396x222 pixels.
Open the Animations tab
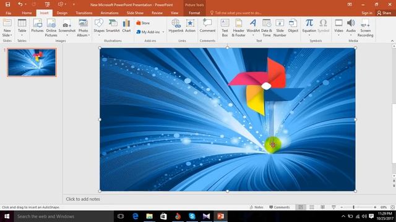(110, 13)
